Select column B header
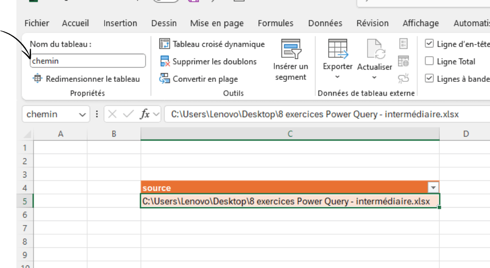The image size is (490, 268). point(114,134)
